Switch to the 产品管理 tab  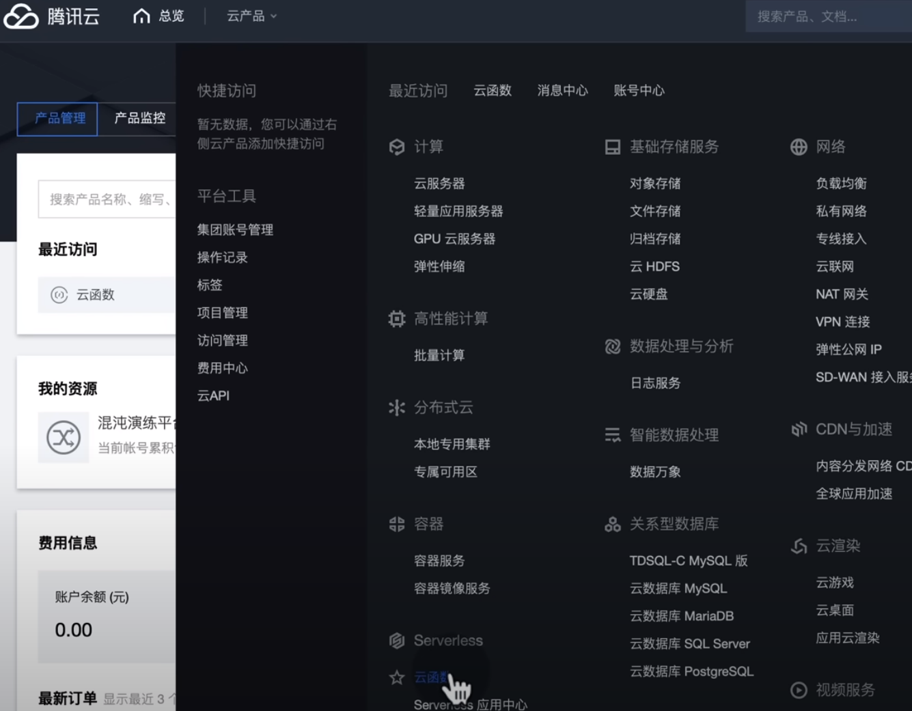pyautogui.click(x=57, y=119)
